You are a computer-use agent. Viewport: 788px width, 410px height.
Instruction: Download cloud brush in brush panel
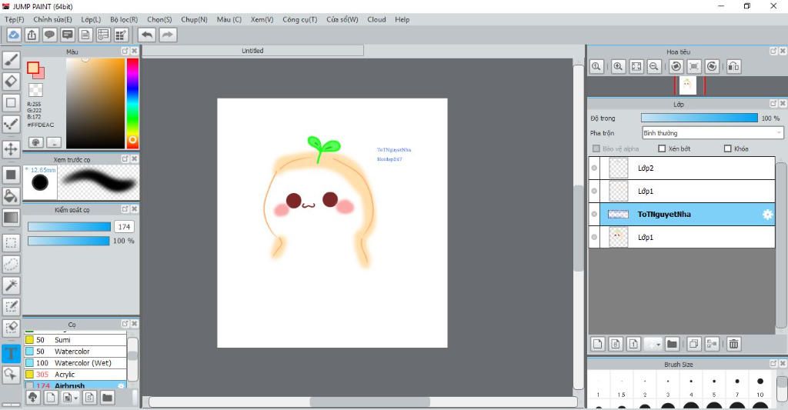tap(32, 398)
